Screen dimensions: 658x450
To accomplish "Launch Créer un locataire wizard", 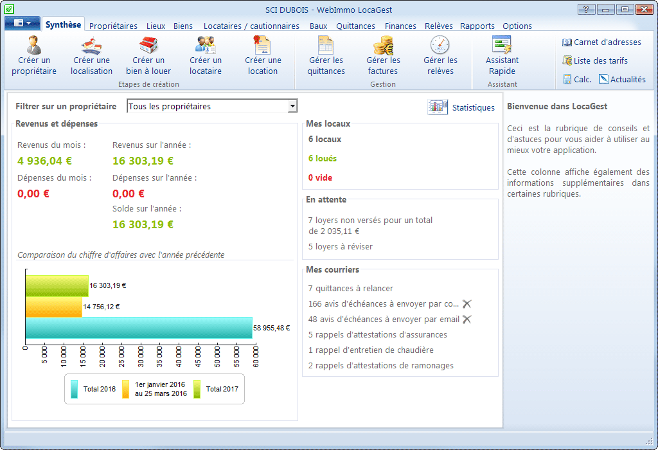I will [x=205, y=46].
